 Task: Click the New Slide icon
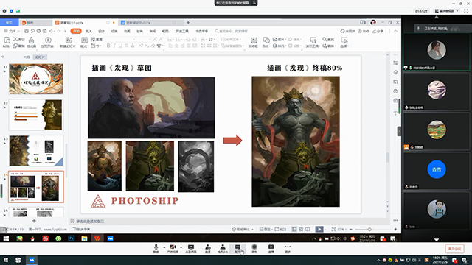[x=69, y=40]
